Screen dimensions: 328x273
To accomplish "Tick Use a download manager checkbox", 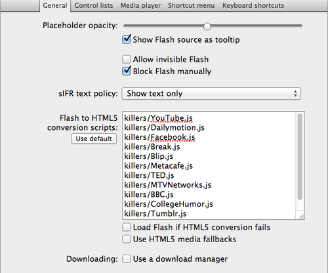I will 126,259.
